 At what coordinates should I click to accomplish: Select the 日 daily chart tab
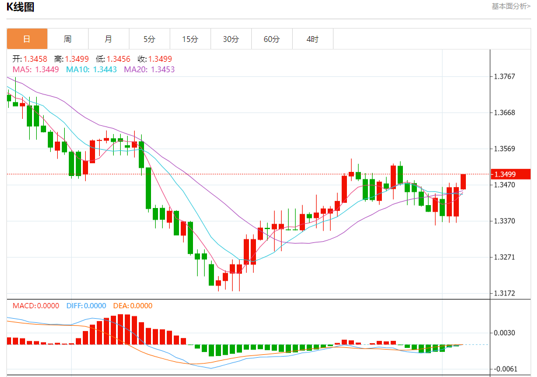point(27,39)
